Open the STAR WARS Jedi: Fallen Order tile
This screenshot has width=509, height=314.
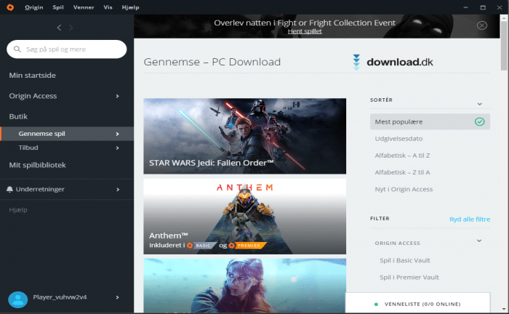coord(244,136)
